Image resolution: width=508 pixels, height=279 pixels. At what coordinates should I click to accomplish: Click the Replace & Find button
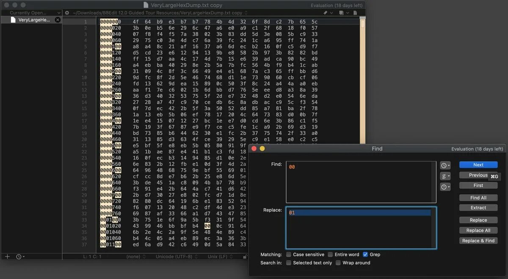[478, 240]
